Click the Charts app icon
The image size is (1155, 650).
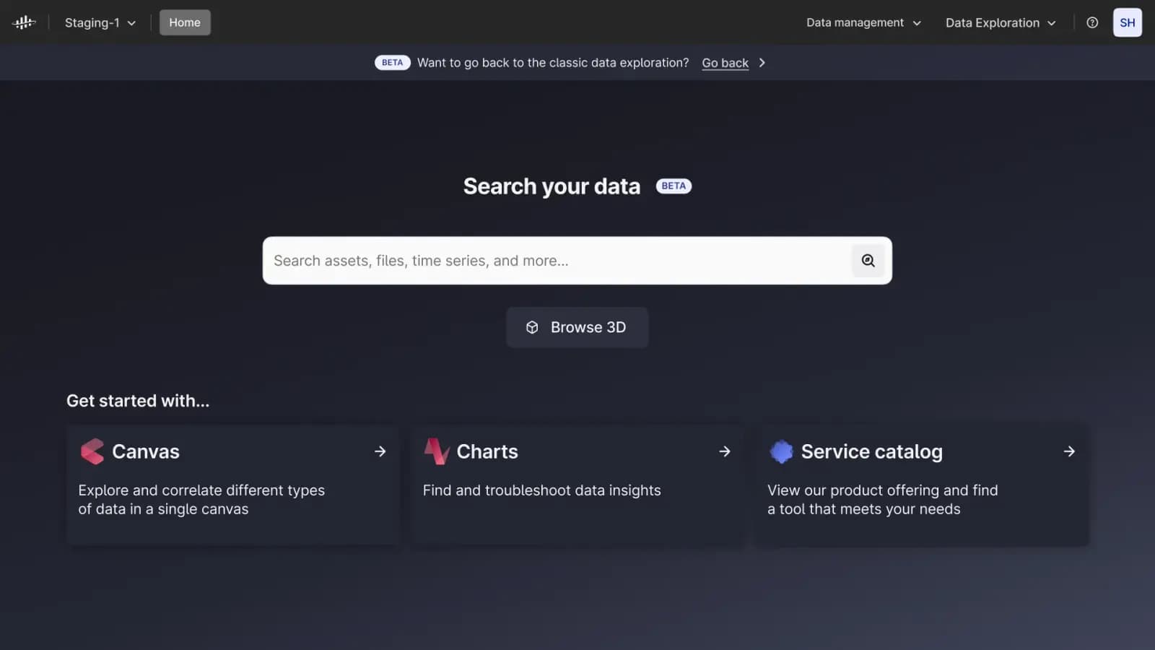coord(436,451)
